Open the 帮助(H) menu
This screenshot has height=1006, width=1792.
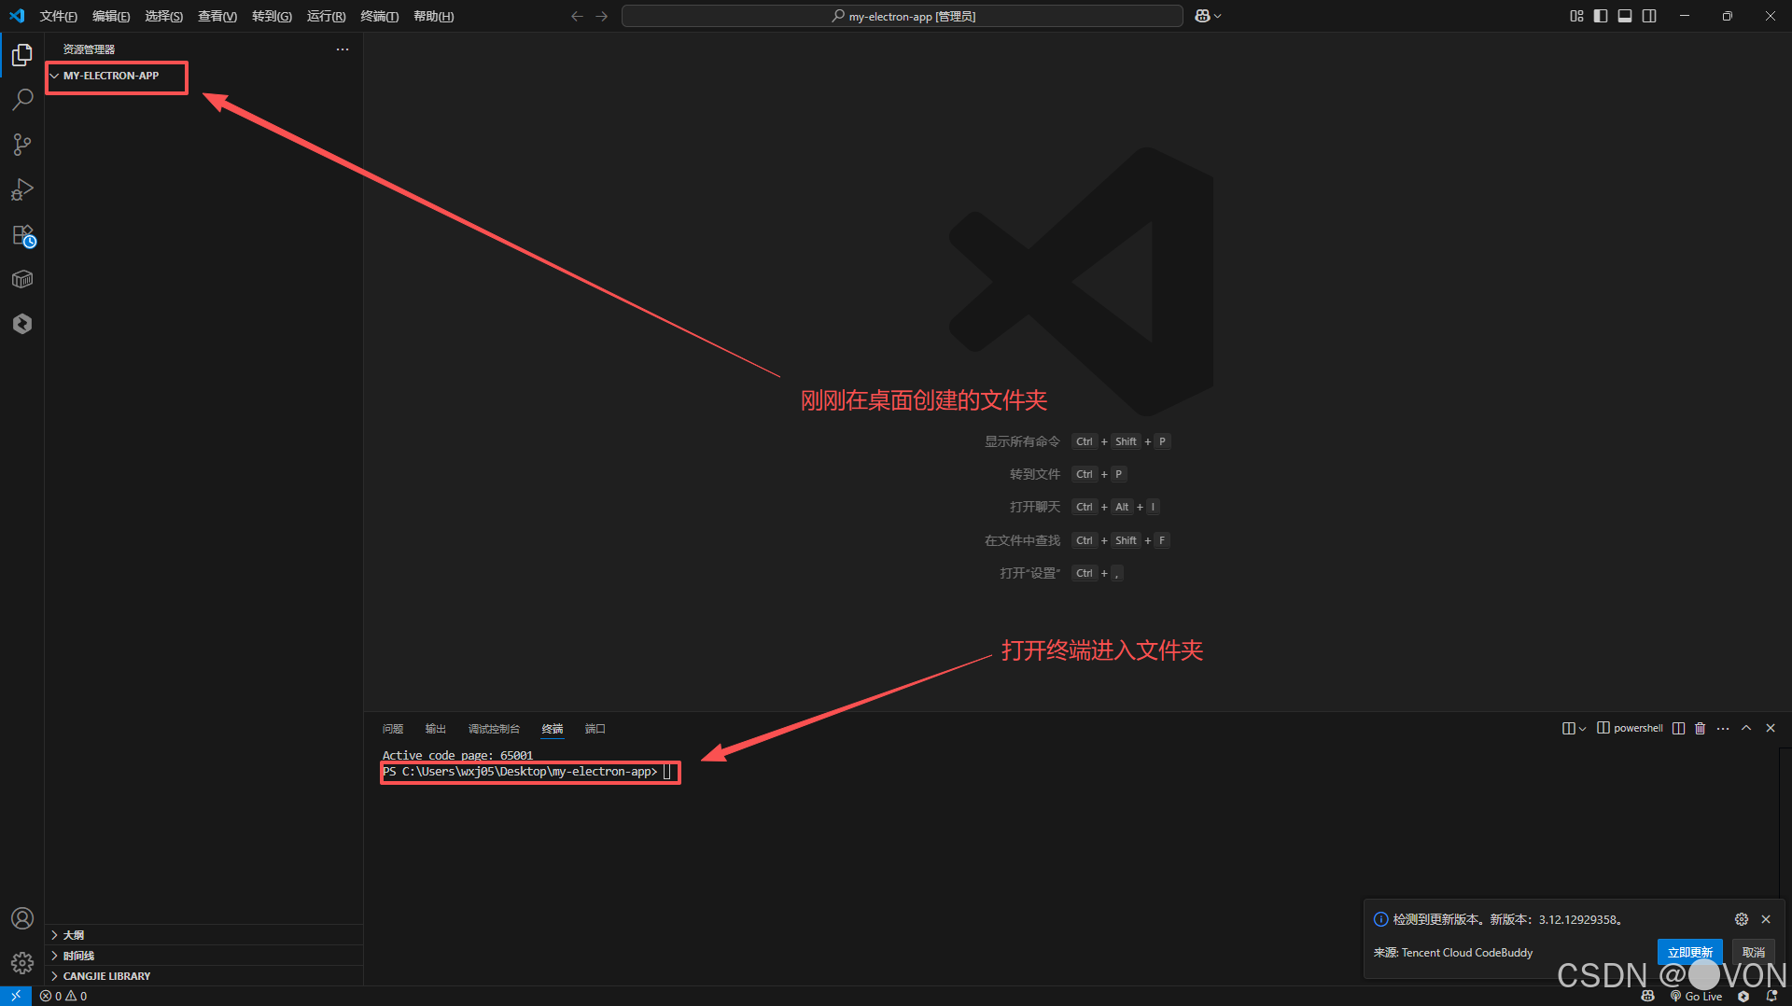tap(433, 16)
